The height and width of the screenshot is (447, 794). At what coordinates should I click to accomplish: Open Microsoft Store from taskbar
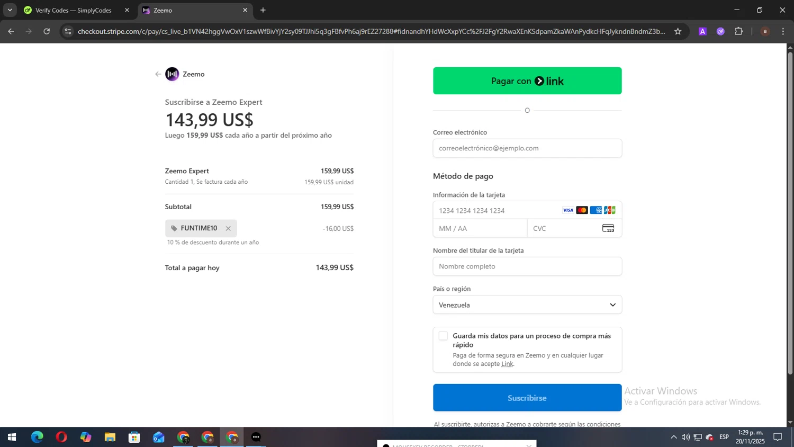pos(134,437)
